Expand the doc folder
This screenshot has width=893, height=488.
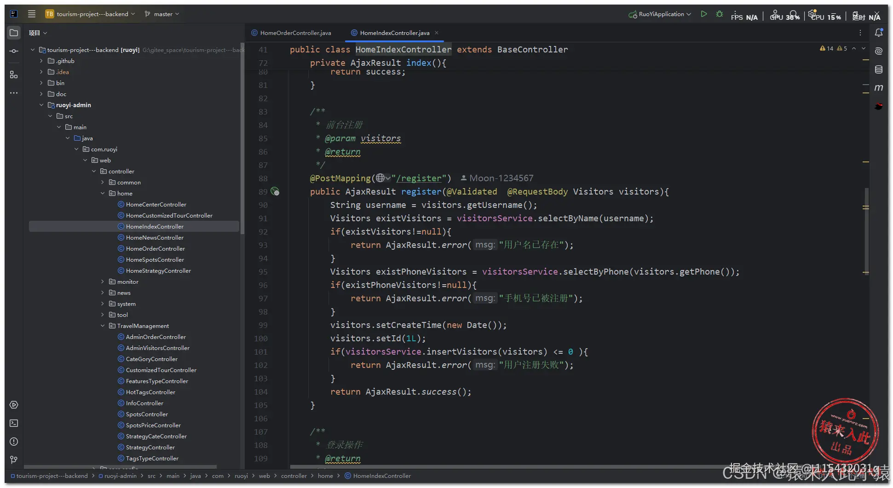[41, 94]
